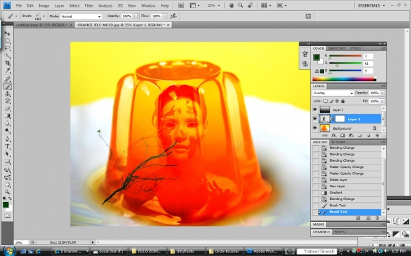Open the Layers panel Opacity slider arrow
This screenshot has width=411, height=256.
coord(382,93)
